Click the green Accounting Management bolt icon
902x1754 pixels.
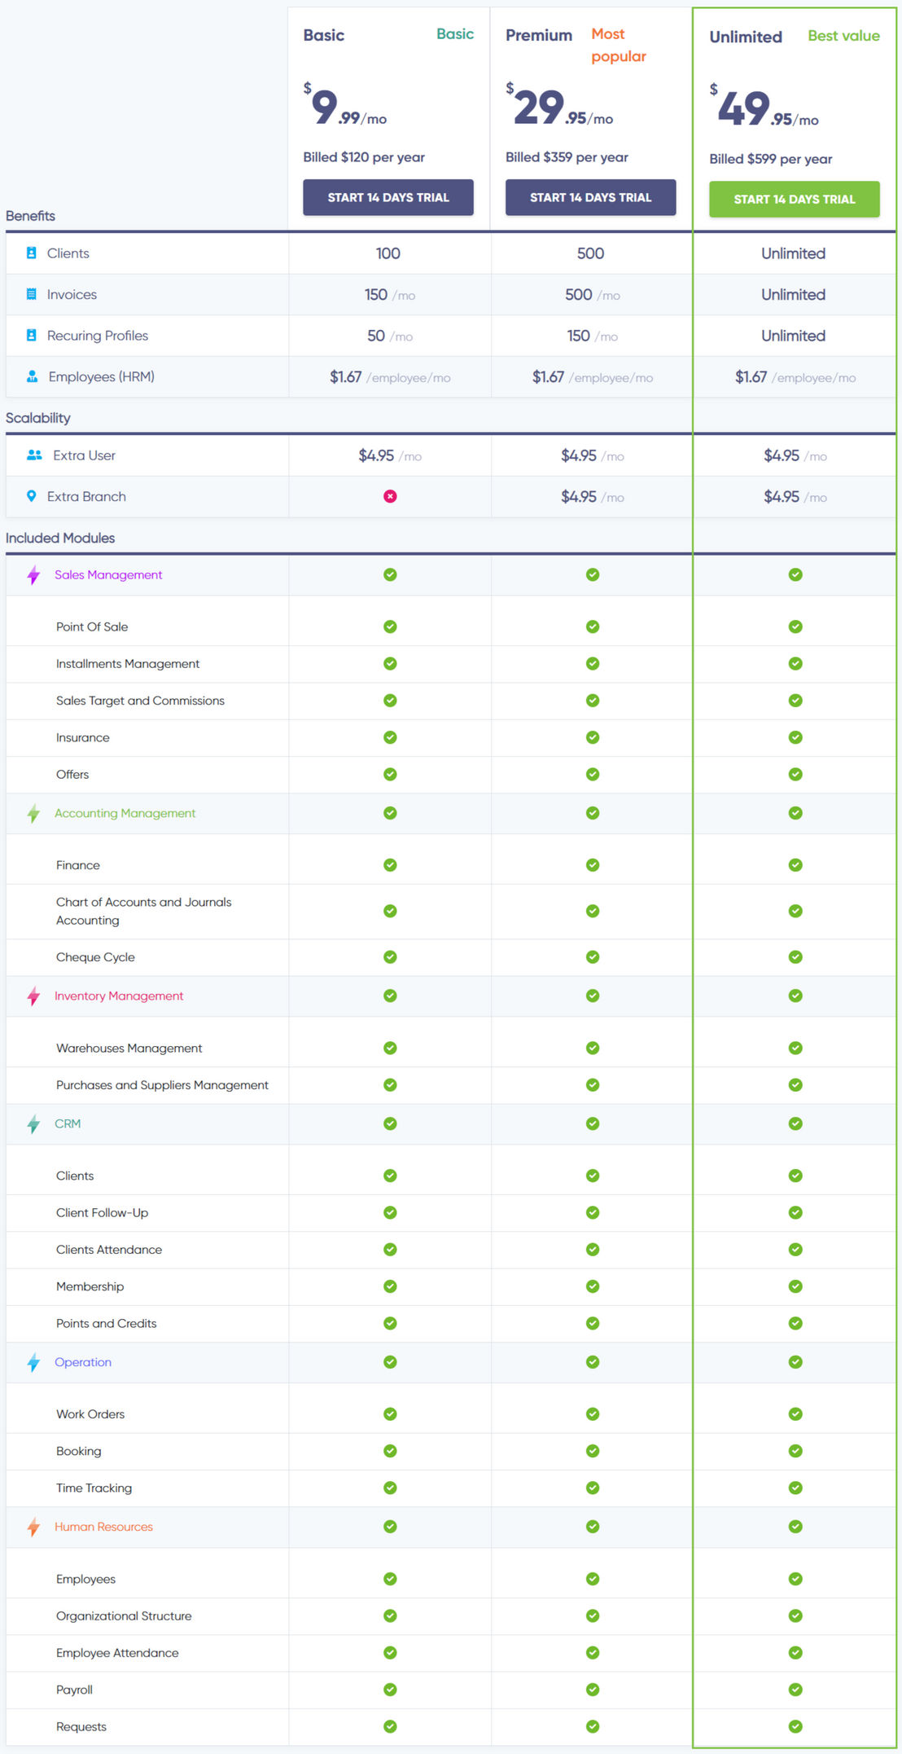(x=33, y=813)
